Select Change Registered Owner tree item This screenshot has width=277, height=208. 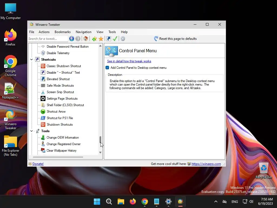tap(63, 144)
